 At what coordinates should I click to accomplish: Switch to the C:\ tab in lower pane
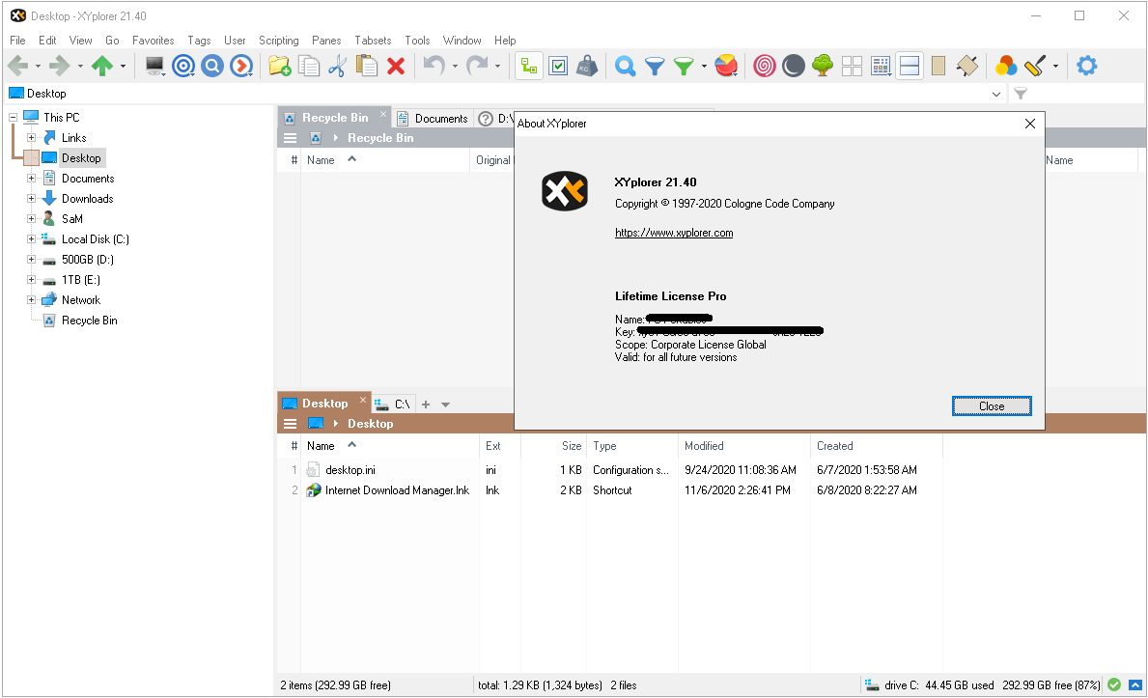click(394, 405)
